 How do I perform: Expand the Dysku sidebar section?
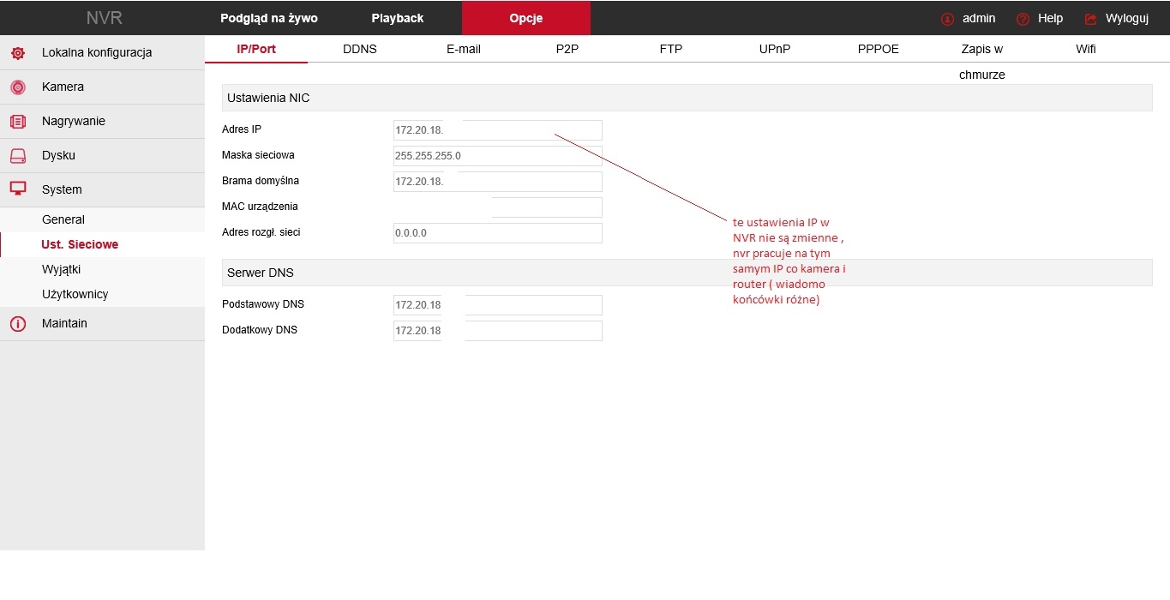click(103, 155)
